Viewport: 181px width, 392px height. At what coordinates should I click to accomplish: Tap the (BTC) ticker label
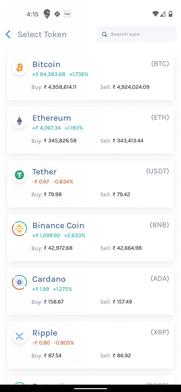point(160,64)
